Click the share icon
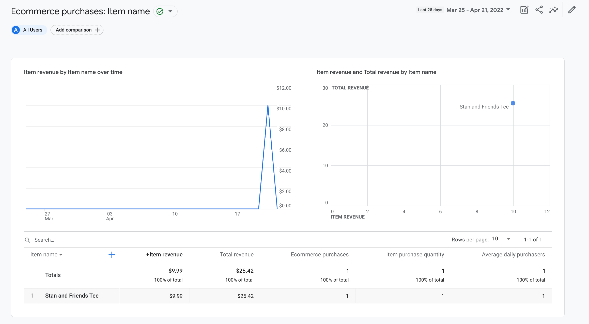Image resolution: width=589 pixels, height=324 pixels. point(539,10)
